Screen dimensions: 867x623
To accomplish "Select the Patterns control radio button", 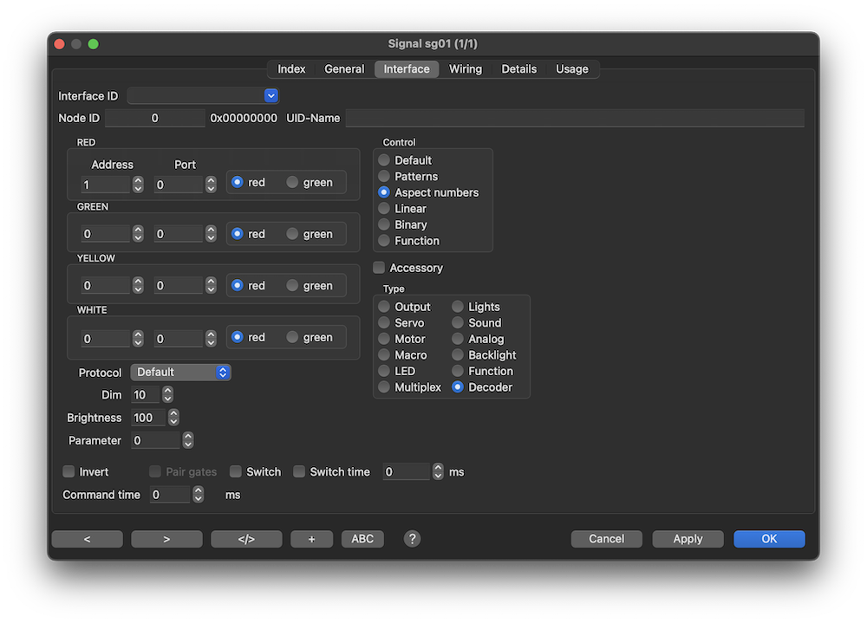I will 384,177.
